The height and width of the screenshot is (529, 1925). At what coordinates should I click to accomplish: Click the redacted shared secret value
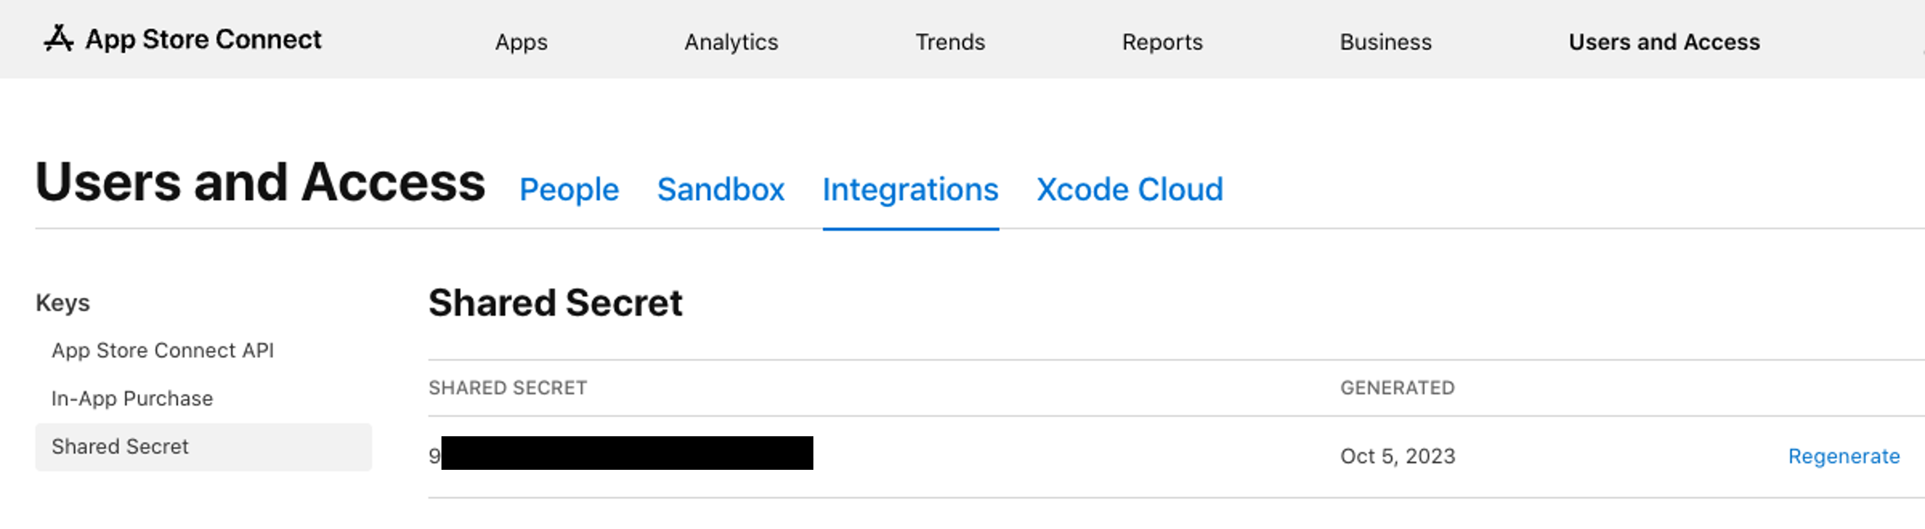click(x=626, y=453)
